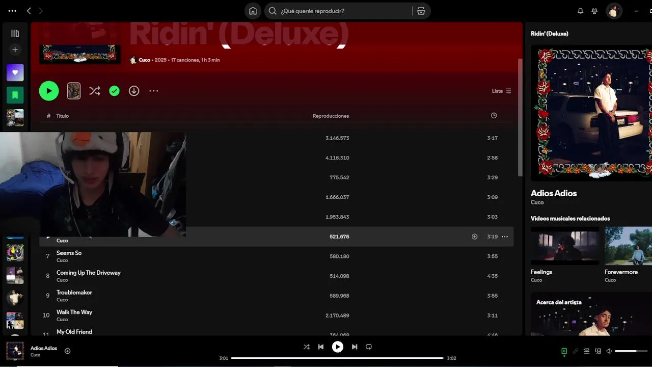This screenshot has width=652, height=367.
Task: Click the magnifier search icon
Action: [273, 11]
